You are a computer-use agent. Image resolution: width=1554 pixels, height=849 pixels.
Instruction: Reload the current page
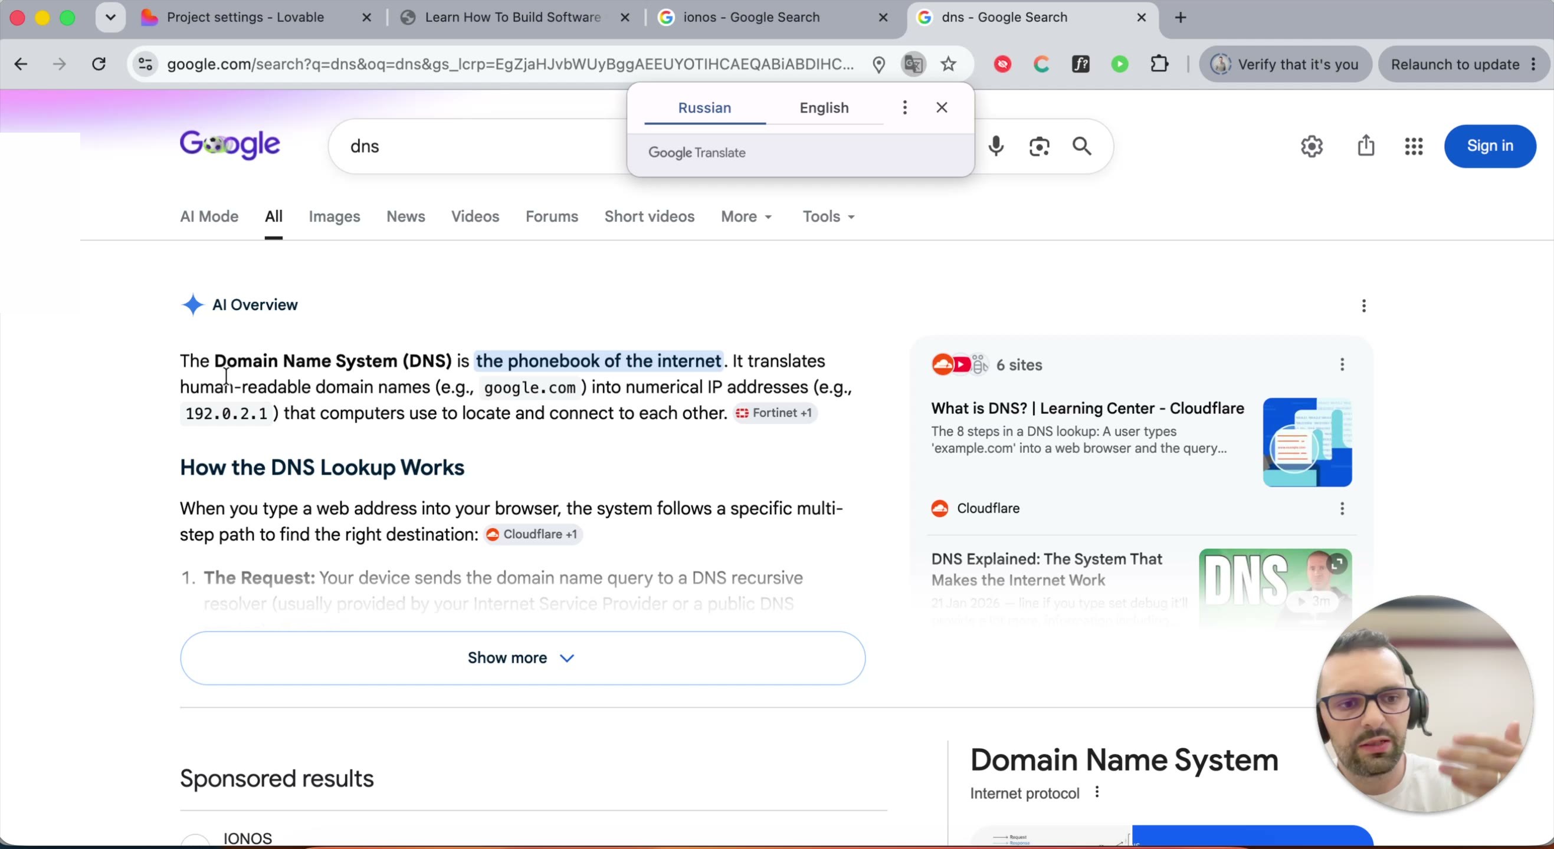coord(99,64)
